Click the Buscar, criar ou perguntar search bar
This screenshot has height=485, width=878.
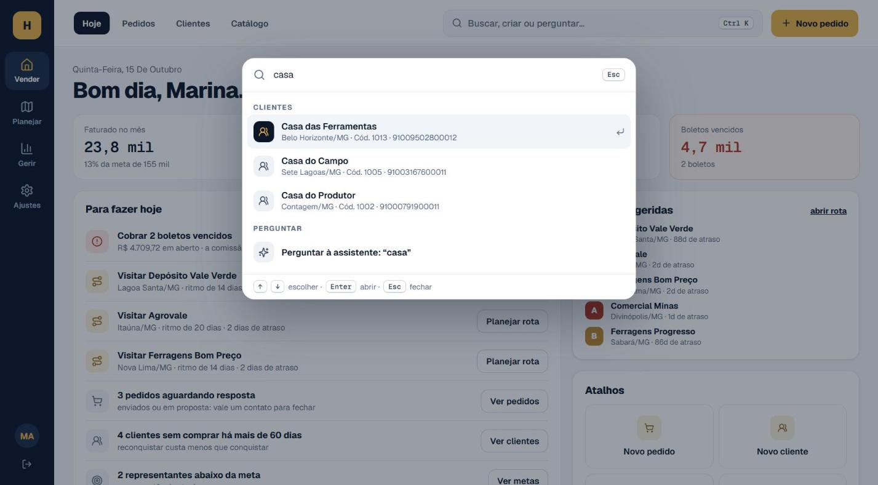pyautogui.click(x=603, y=23)
